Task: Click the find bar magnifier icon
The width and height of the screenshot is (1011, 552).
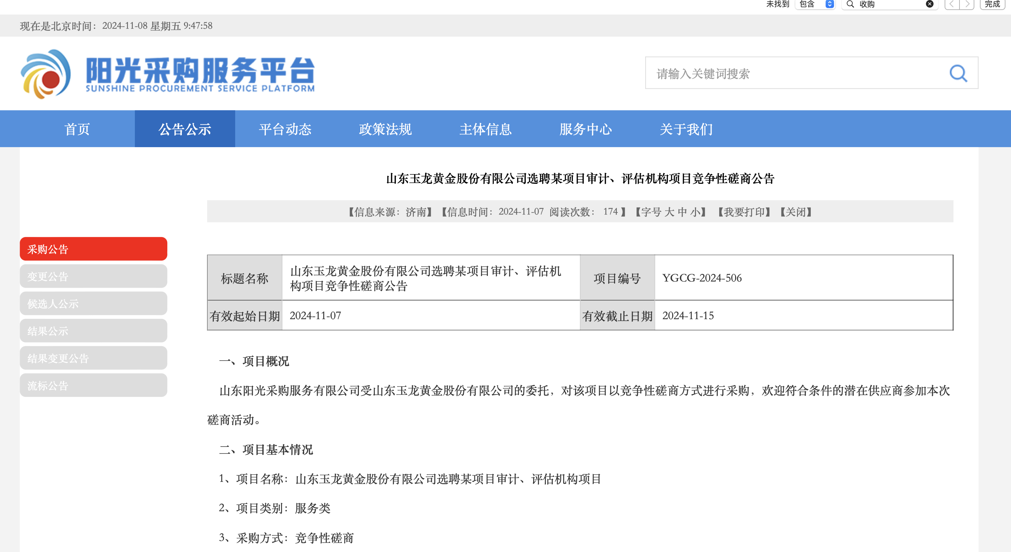Action: coord(850,4)
